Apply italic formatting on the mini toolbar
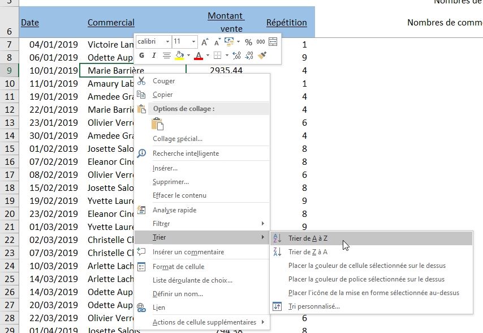 tap(154, 55)
